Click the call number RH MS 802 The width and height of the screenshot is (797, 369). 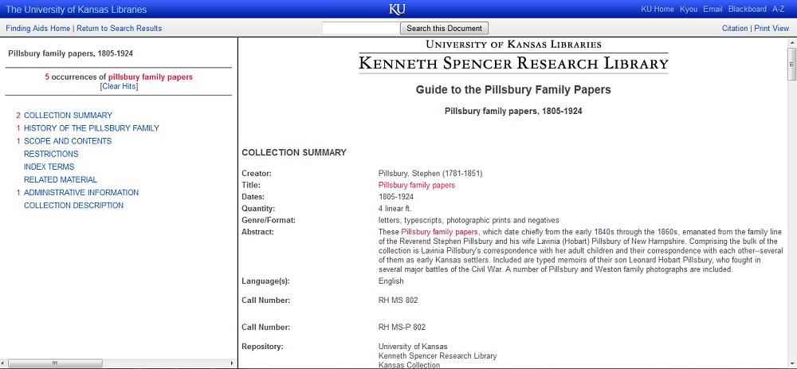pos(398,300)
